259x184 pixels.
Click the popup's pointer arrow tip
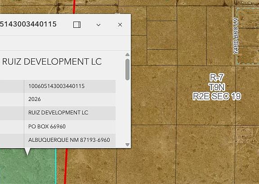tap(27, 154)
